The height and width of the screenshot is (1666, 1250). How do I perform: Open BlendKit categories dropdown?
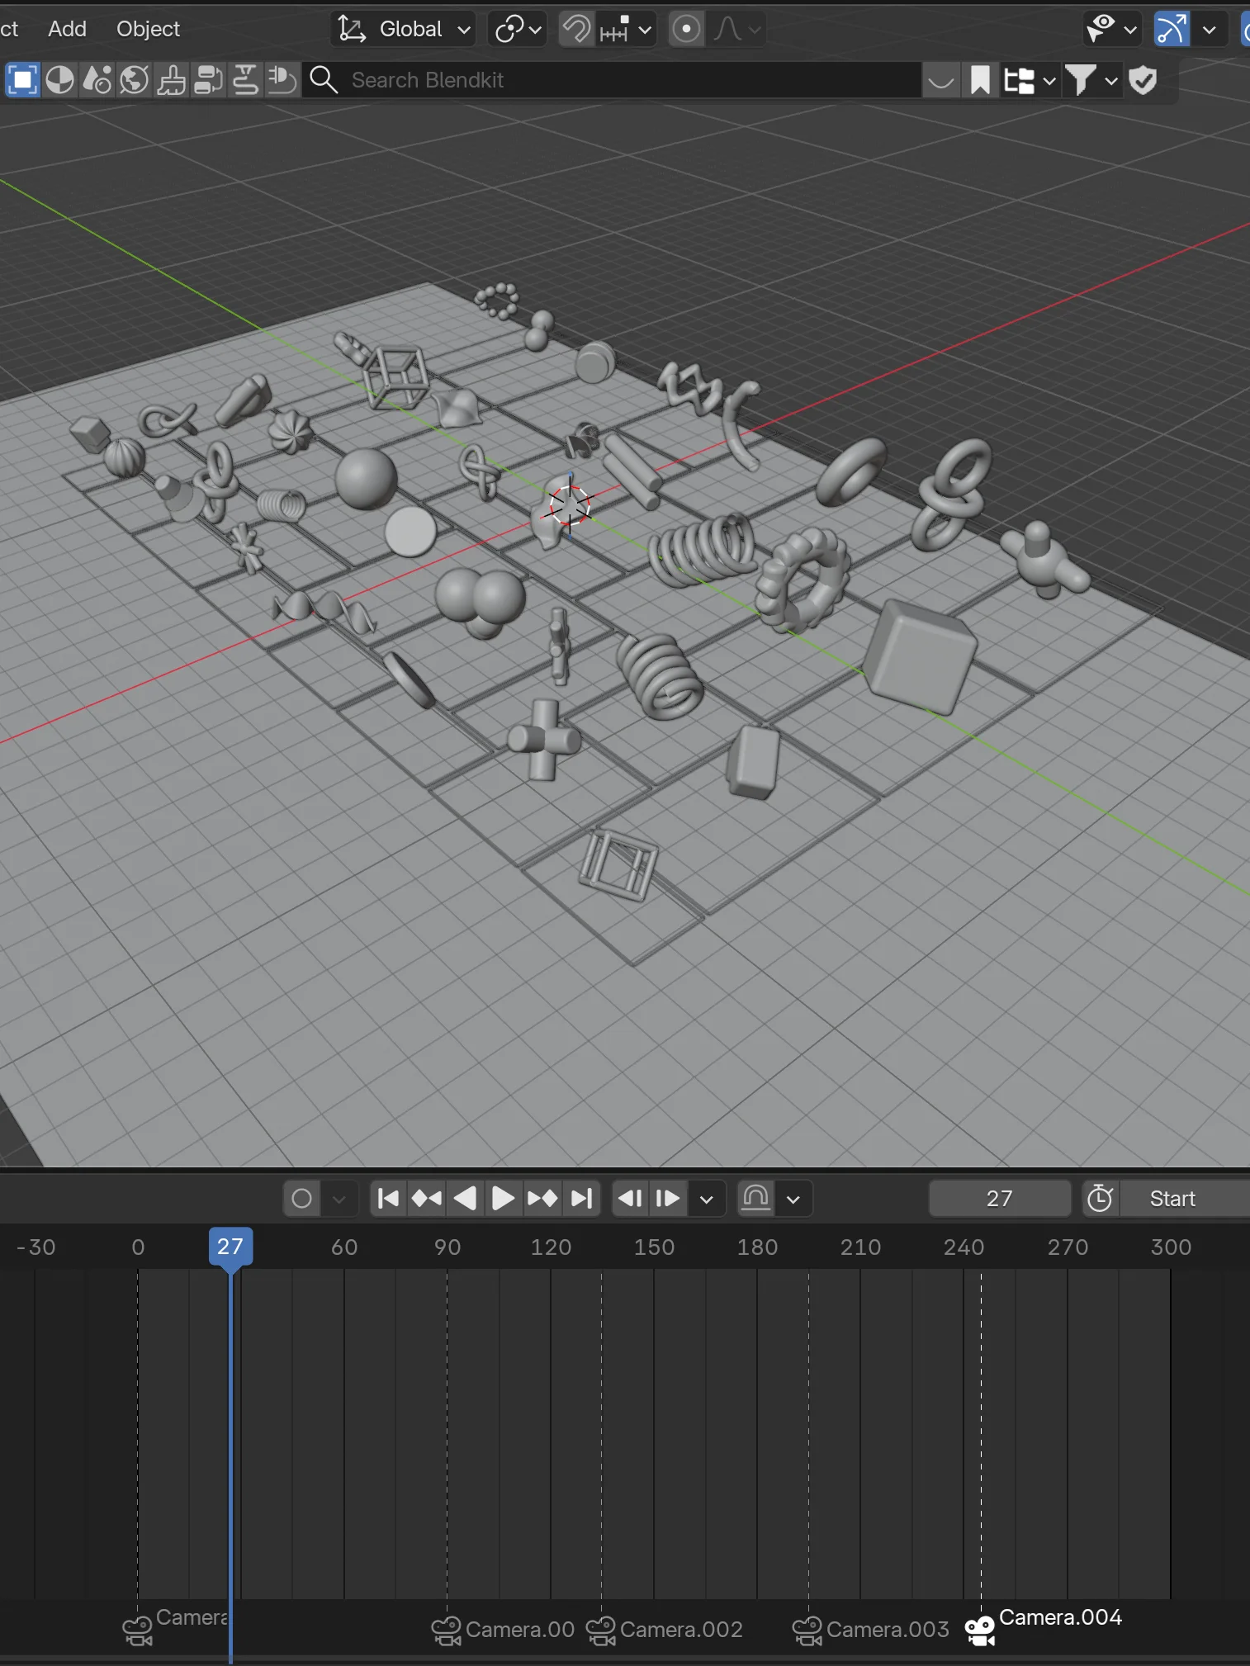pos(1029,80)
